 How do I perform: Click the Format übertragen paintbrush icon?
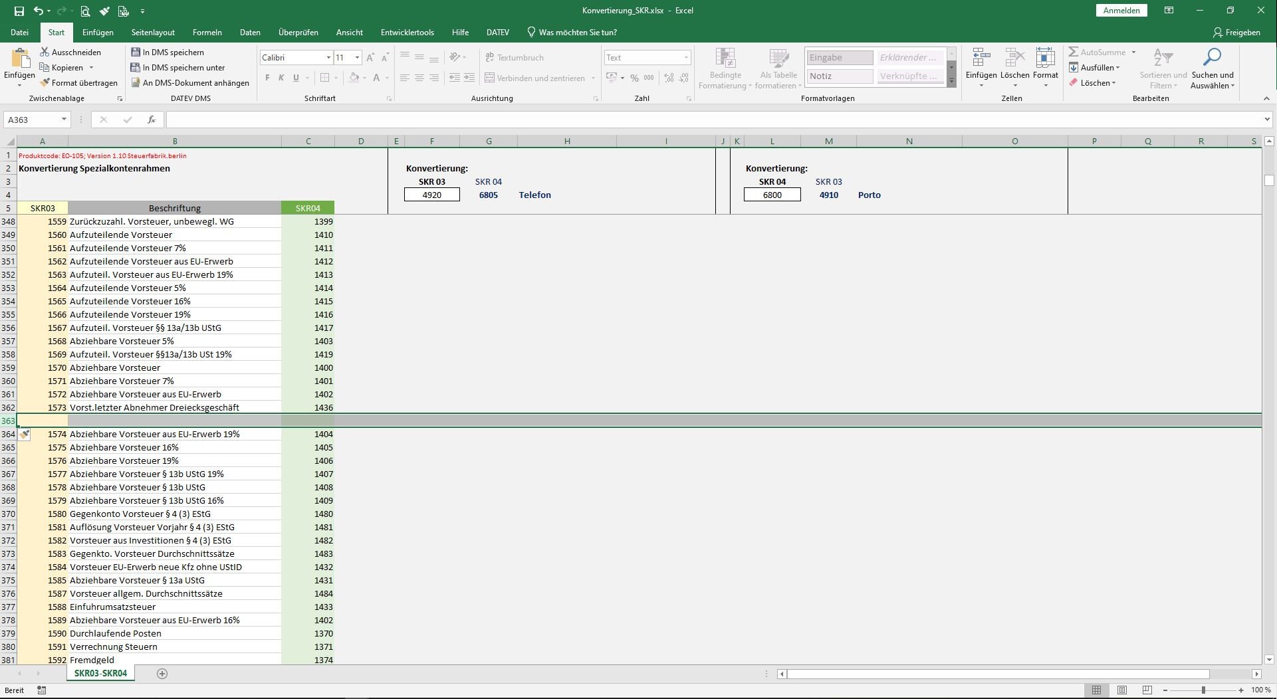point(45,83)
